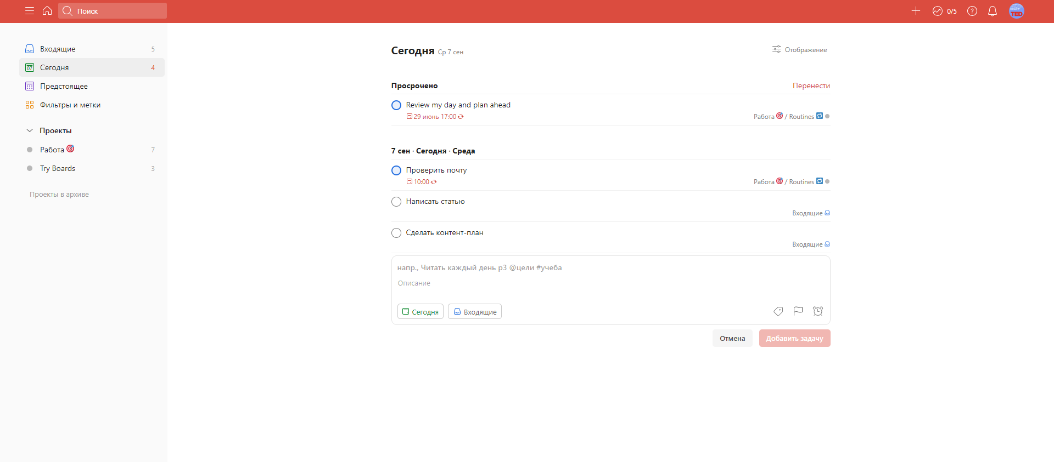Viewport: 1054px width, 462px height.
Task: Open Работа / Routines link on Проверить почту task
Action: 791,181
